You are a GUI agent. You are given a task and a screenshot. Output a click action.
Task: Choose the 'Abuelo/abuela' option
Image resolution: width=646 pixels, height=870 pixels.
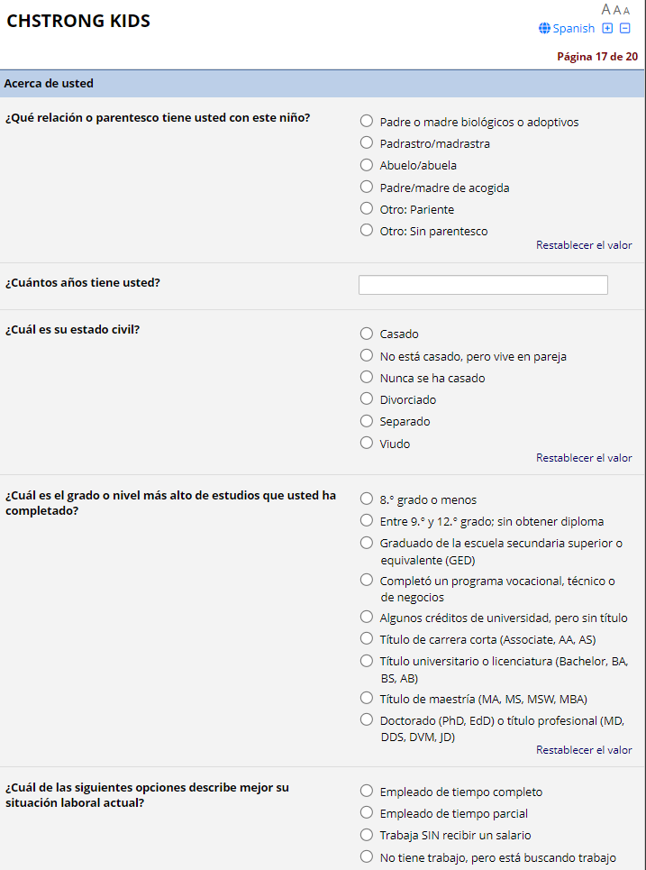point(367,165)
